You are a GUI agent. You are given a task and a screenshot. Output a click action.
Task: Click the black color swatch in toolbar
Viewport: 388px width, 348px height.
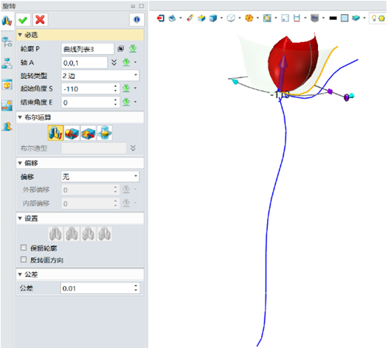pyautogui.click(x=333, y=18)
